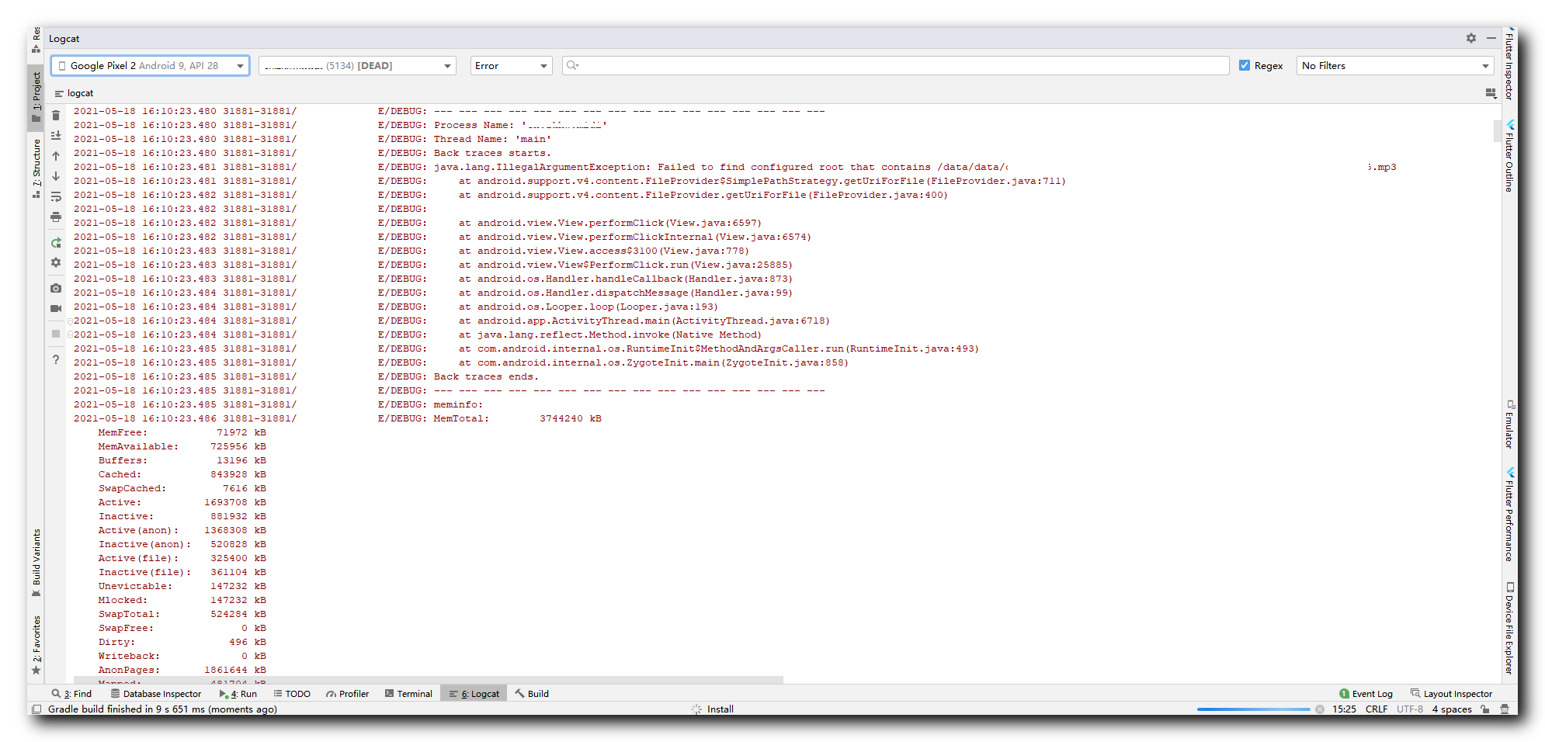
Task: Change the CRLF line separator
Action: point(1377,709)
